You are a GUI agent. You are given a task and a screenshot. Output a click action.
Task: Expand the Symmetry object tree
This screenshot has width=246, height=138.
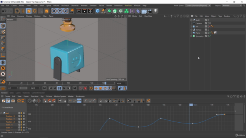point(191,36)
